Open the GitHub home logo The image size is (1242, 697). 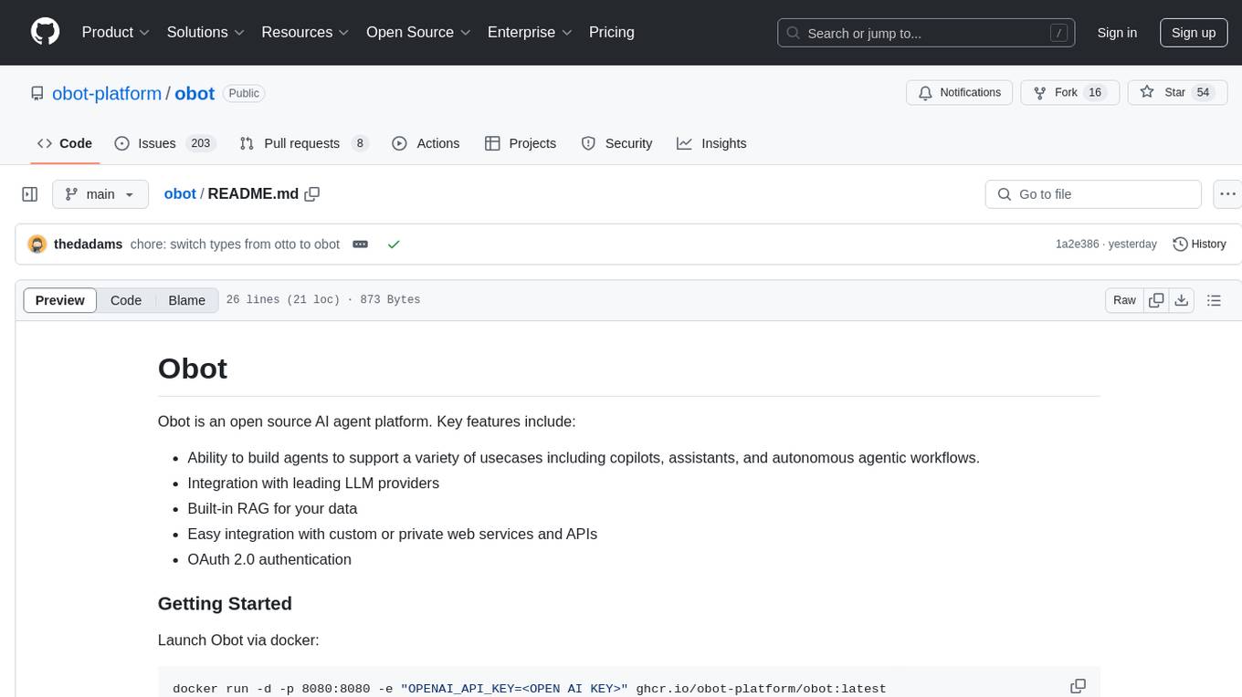click(45, 32)
